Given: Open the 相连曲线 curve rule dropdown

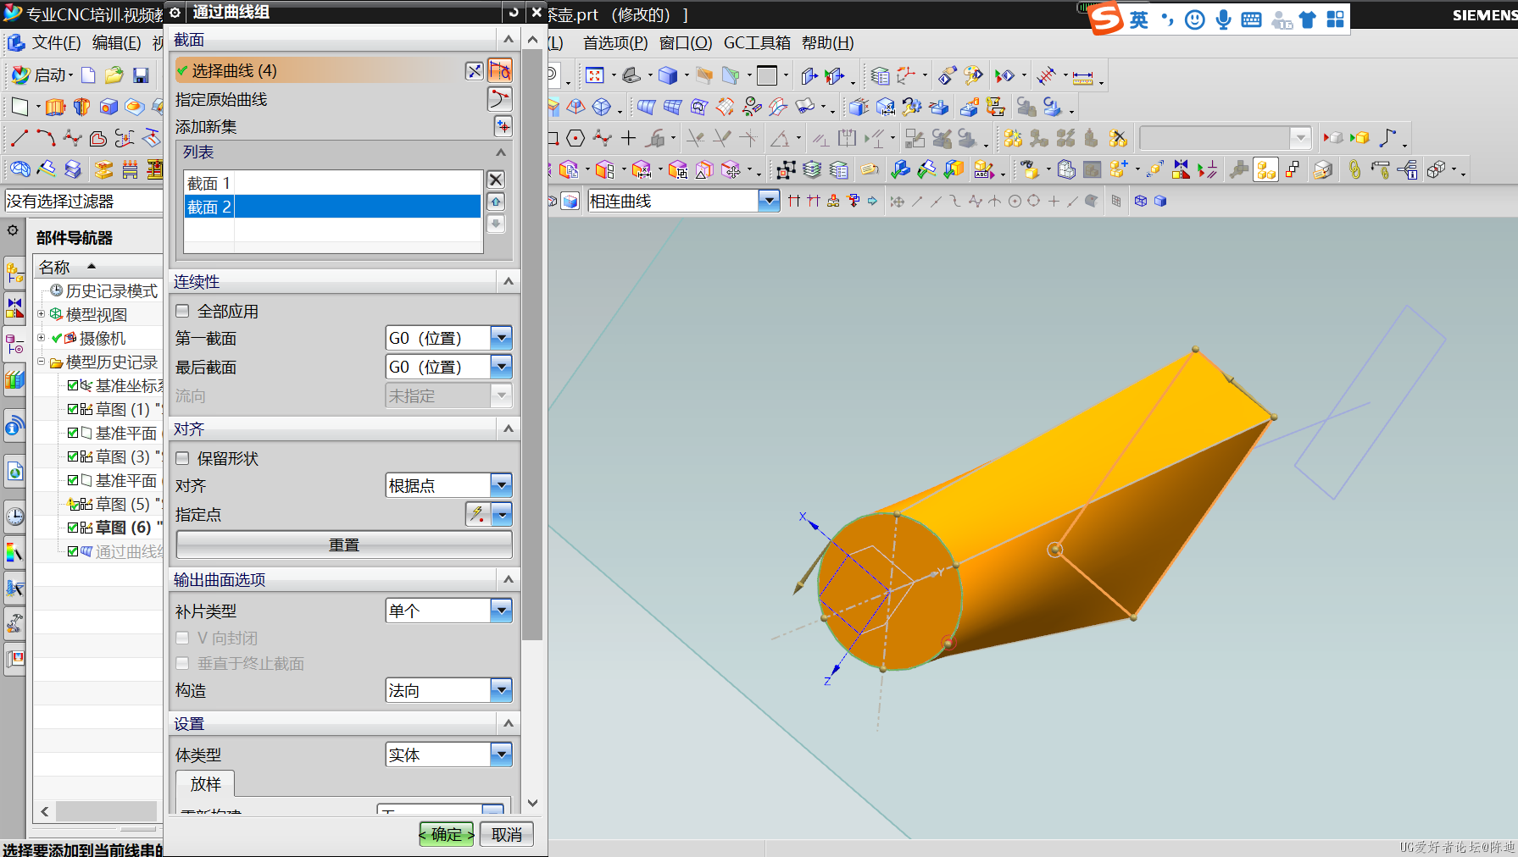Looking at the screenshot, I should pos(769,201).
